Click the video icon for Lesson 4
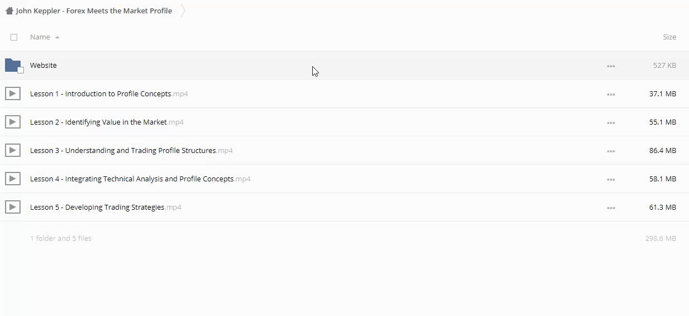The height and width of the screenshot is (316, 689). 13,179
